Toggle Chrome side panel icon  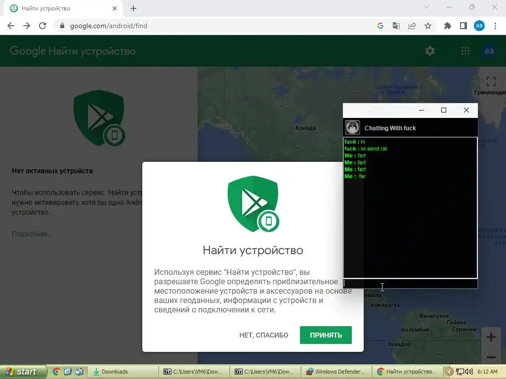[464, 26]
